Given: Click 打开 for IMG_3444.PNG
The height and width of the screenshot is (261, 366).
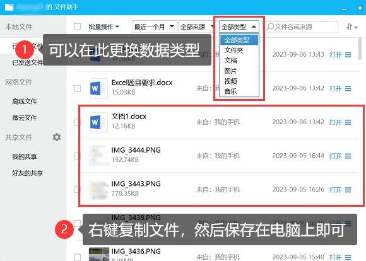Looking at the screenshot, I should (336, 156).
